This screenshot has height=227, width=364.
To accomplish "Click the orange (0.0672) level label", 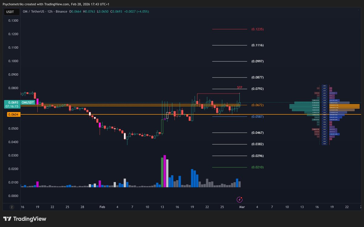I will coord(258,105).
